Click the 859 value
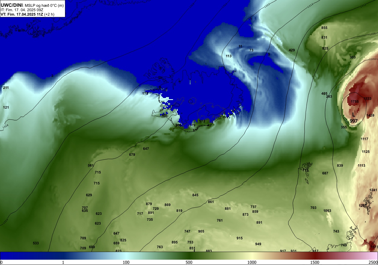 coord(255,212)
